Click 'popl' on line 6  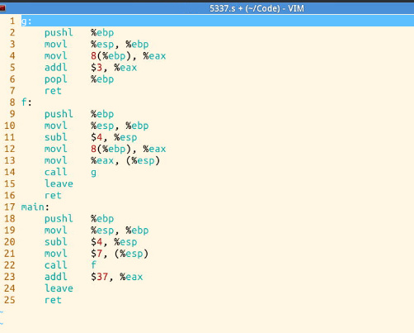[x=56, y=79]
